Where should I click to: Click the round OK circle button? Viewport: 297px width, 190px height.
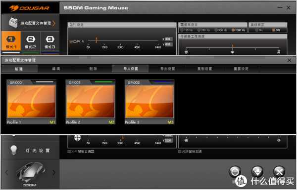235,172
